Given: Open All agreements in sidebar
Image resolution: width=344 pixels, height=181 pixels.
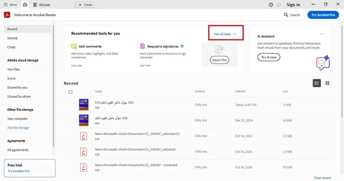Looking at the screenshot, I should click(x=18, y=150).
